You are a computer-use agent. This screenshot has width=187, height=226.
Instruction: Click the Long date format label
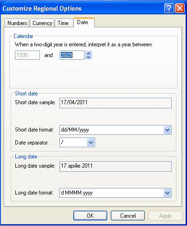pyautogui.click(x=34, y=193)
